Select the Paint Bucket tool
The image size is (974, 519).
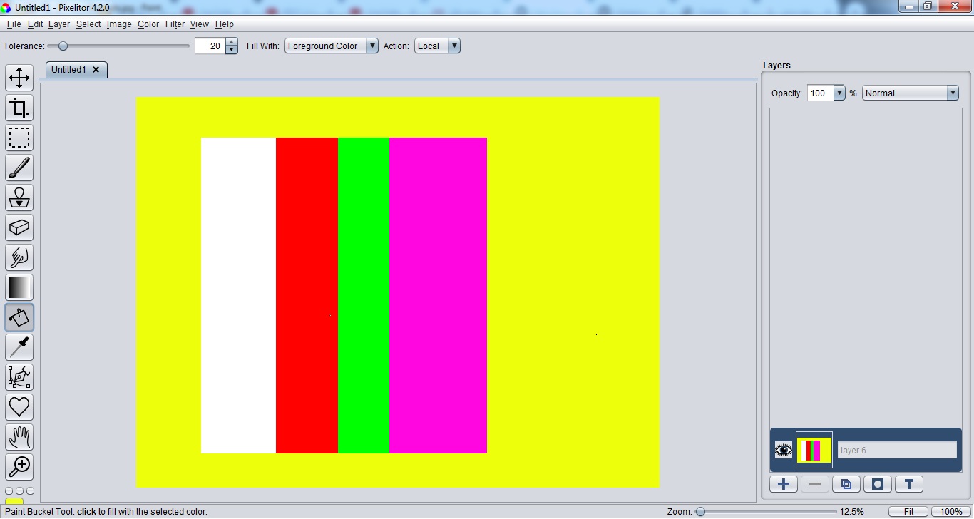click(x=19, y=317)
